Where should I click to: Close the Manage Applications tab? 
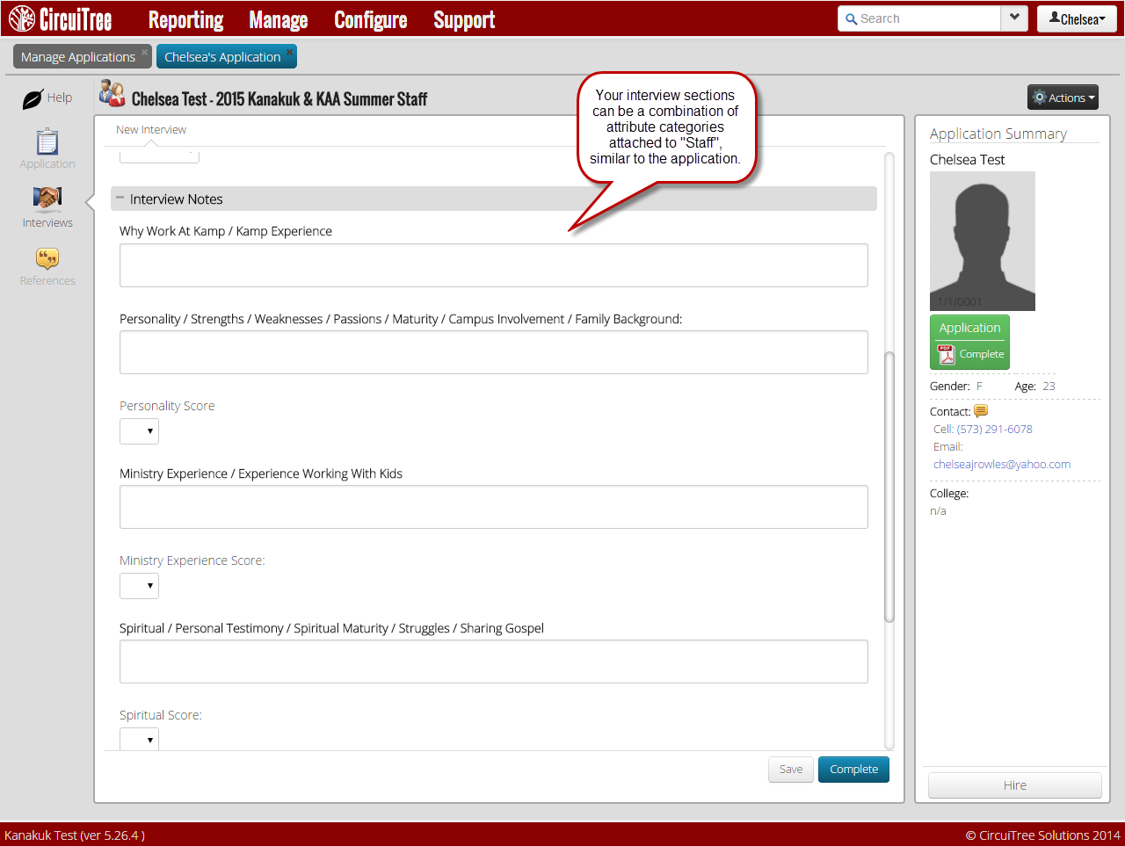pos(144,53)
